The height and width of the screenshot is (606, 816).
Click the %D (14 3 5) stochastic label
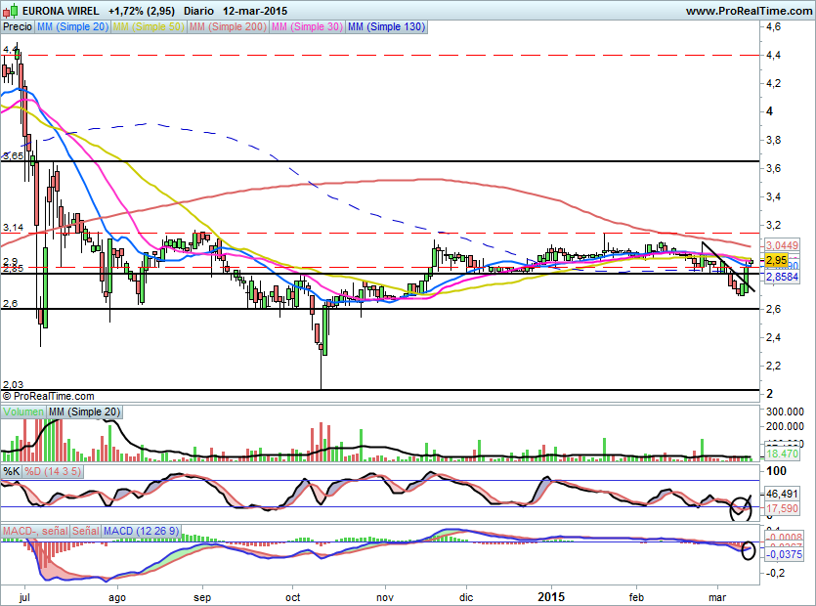tap(53, 471)
